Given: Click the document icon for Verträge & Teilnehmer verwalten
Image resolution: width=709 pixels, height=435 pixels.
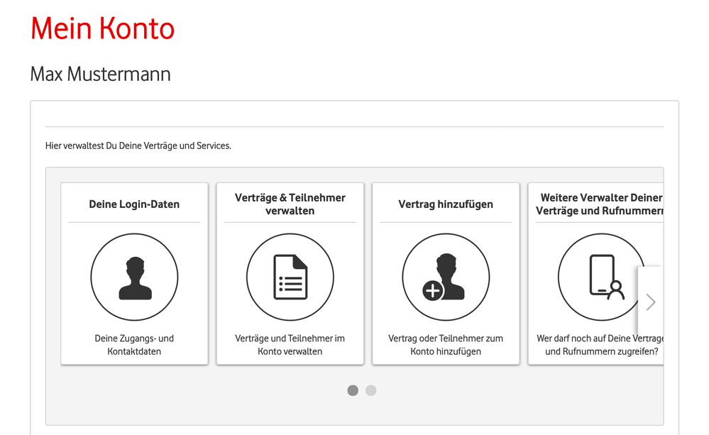Looking at the screenshot, I should [290, 277].
